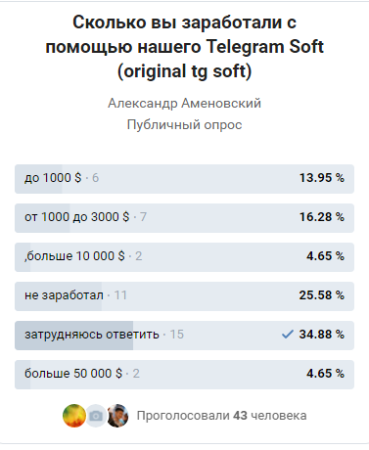Click the 34.88 % result value

322,335
